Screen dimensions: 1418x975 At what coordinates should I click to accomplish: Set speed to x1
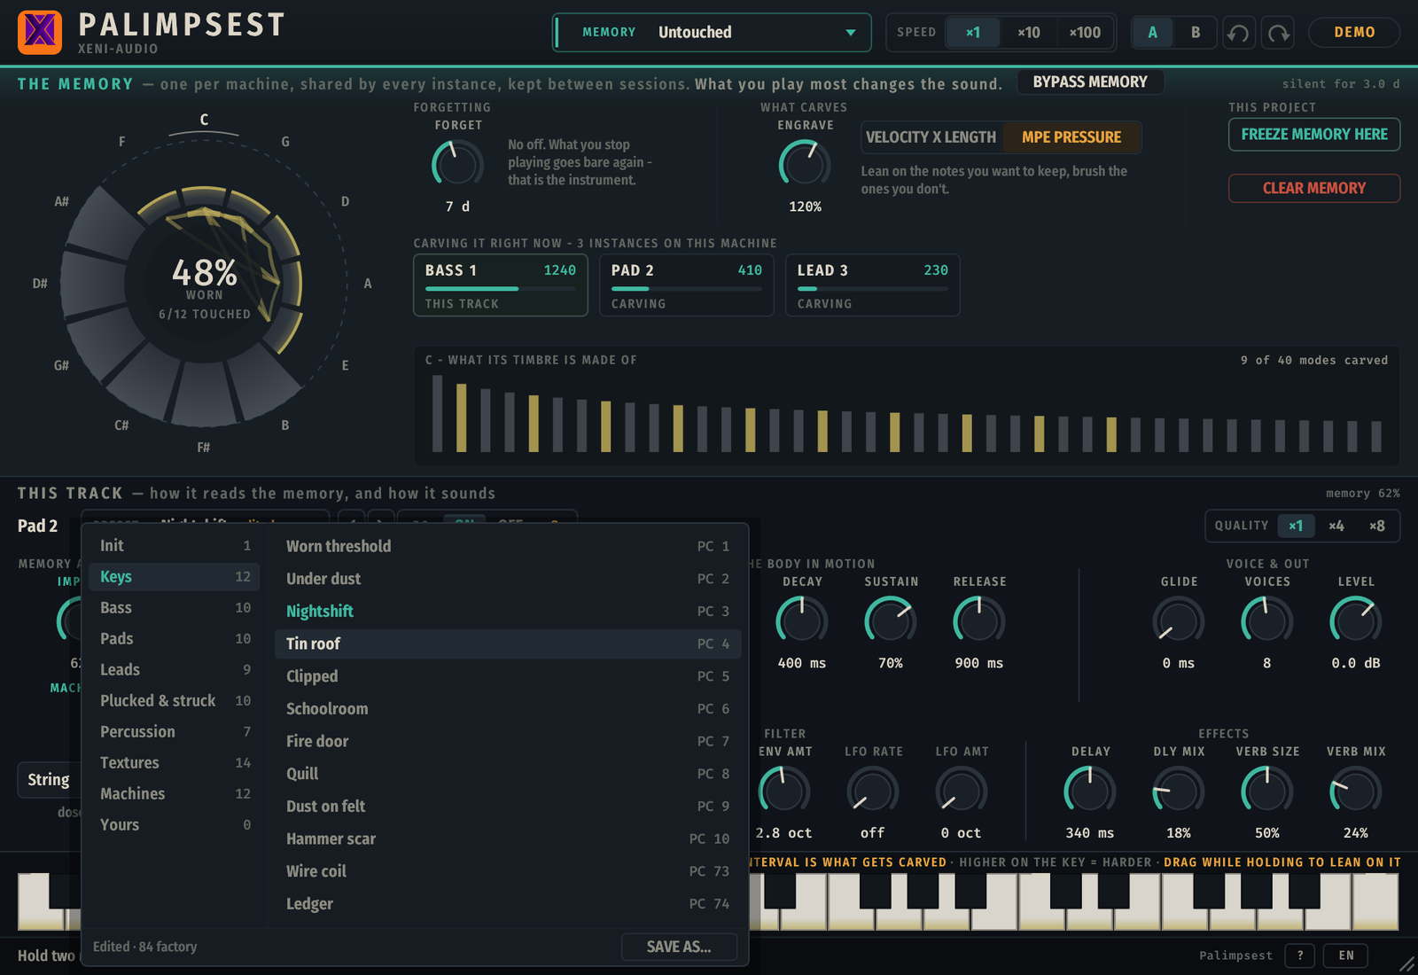[973, 33]
